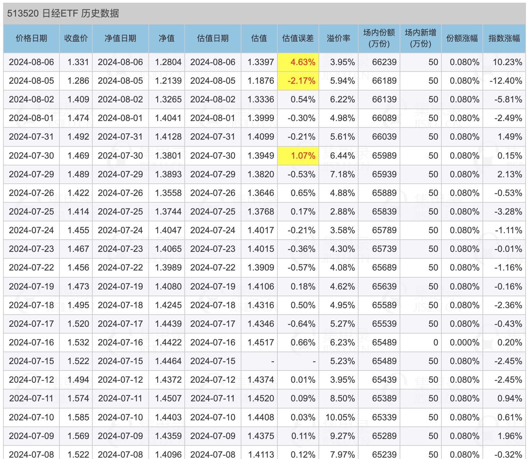Image resolution: width=529 pixels, height=459 pixels.
Task: Click index change -5.81%
Action: [x=508, y=100]
